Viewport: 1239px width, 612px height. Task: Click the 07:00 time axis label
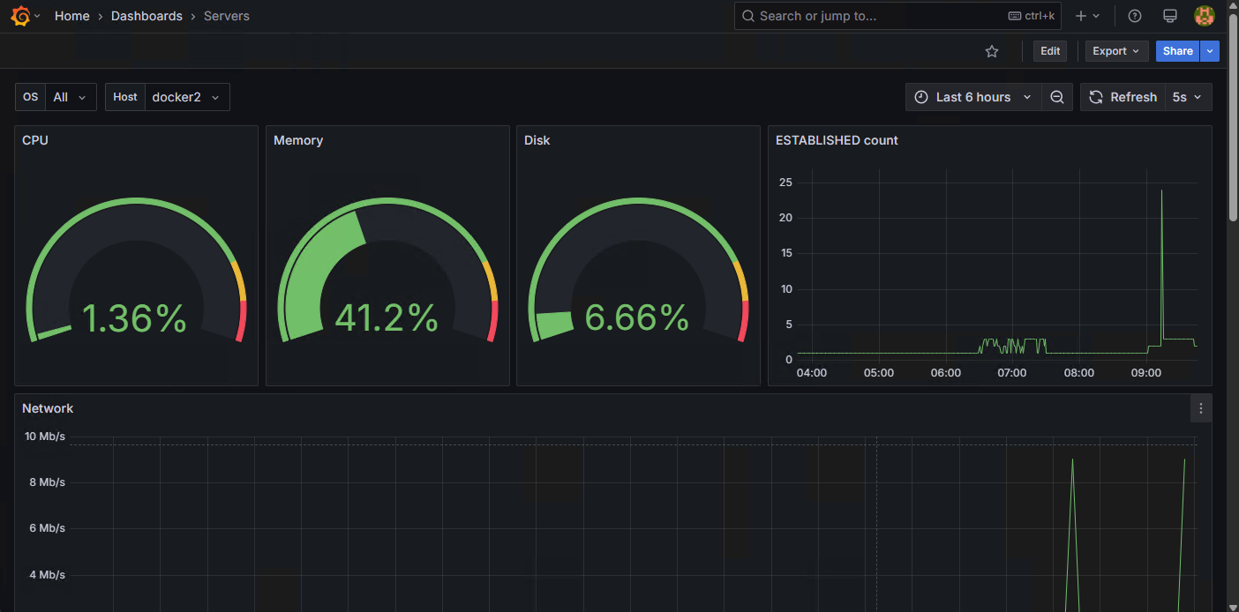(x=1012, y=373)
